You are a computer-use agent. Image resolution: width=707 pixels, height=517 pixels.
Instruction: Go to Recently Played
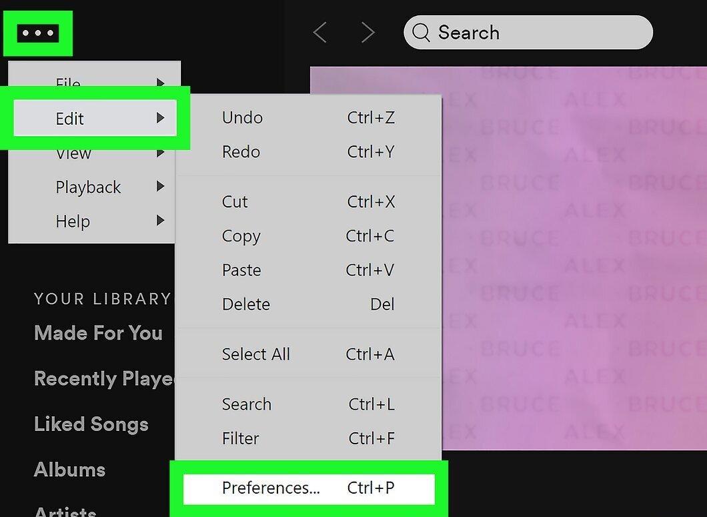tap(105, 378)
